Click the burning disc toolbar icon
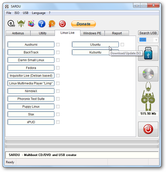 52,24
